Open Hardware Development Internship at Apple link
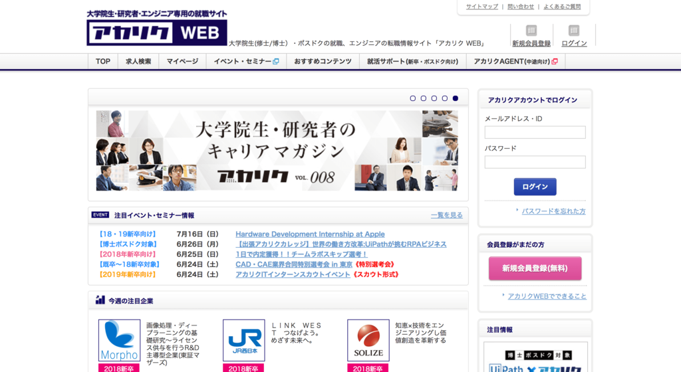The height and width of the screenshot is (372, 681). (x=310, y=234)
